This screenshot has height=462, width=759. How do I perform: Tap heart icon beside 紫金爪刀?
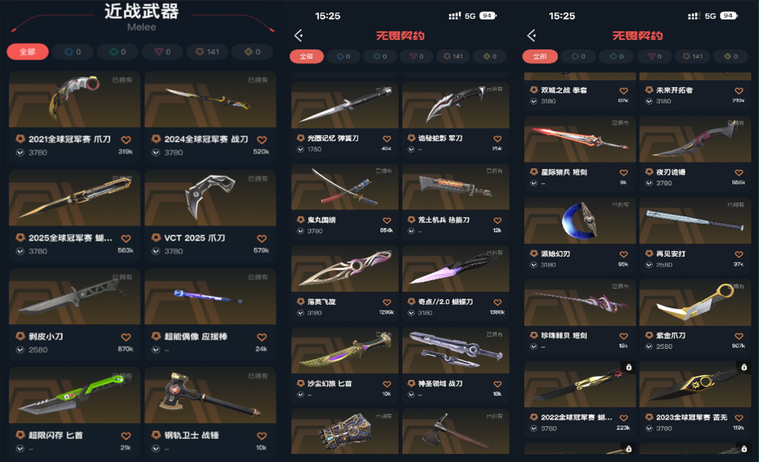[739, 336]
